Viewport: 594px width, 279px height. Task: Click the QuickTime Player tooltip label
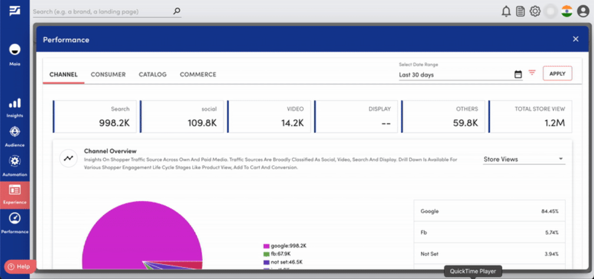(473, 271)
